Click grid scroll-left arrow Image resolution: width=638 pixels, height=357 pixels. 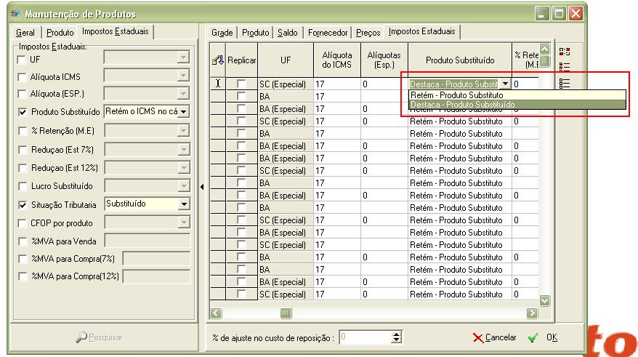pos(216,313)
